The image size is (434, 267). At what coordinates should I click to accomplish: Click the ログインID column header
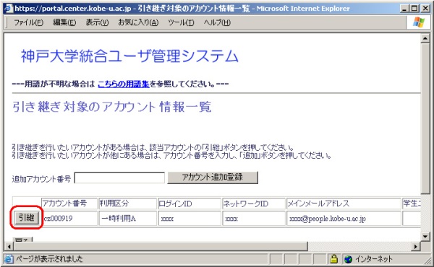click(190, 203)
